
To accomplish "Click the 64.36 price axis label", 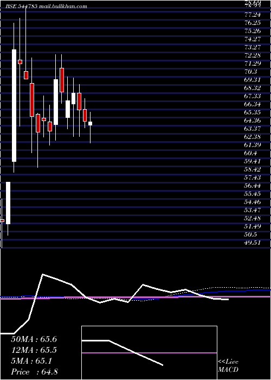I will click(x=253, y=121).
